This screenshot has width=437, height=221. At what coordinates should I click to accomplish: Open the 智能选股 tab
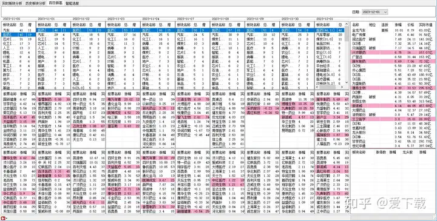tap(72, 4)
